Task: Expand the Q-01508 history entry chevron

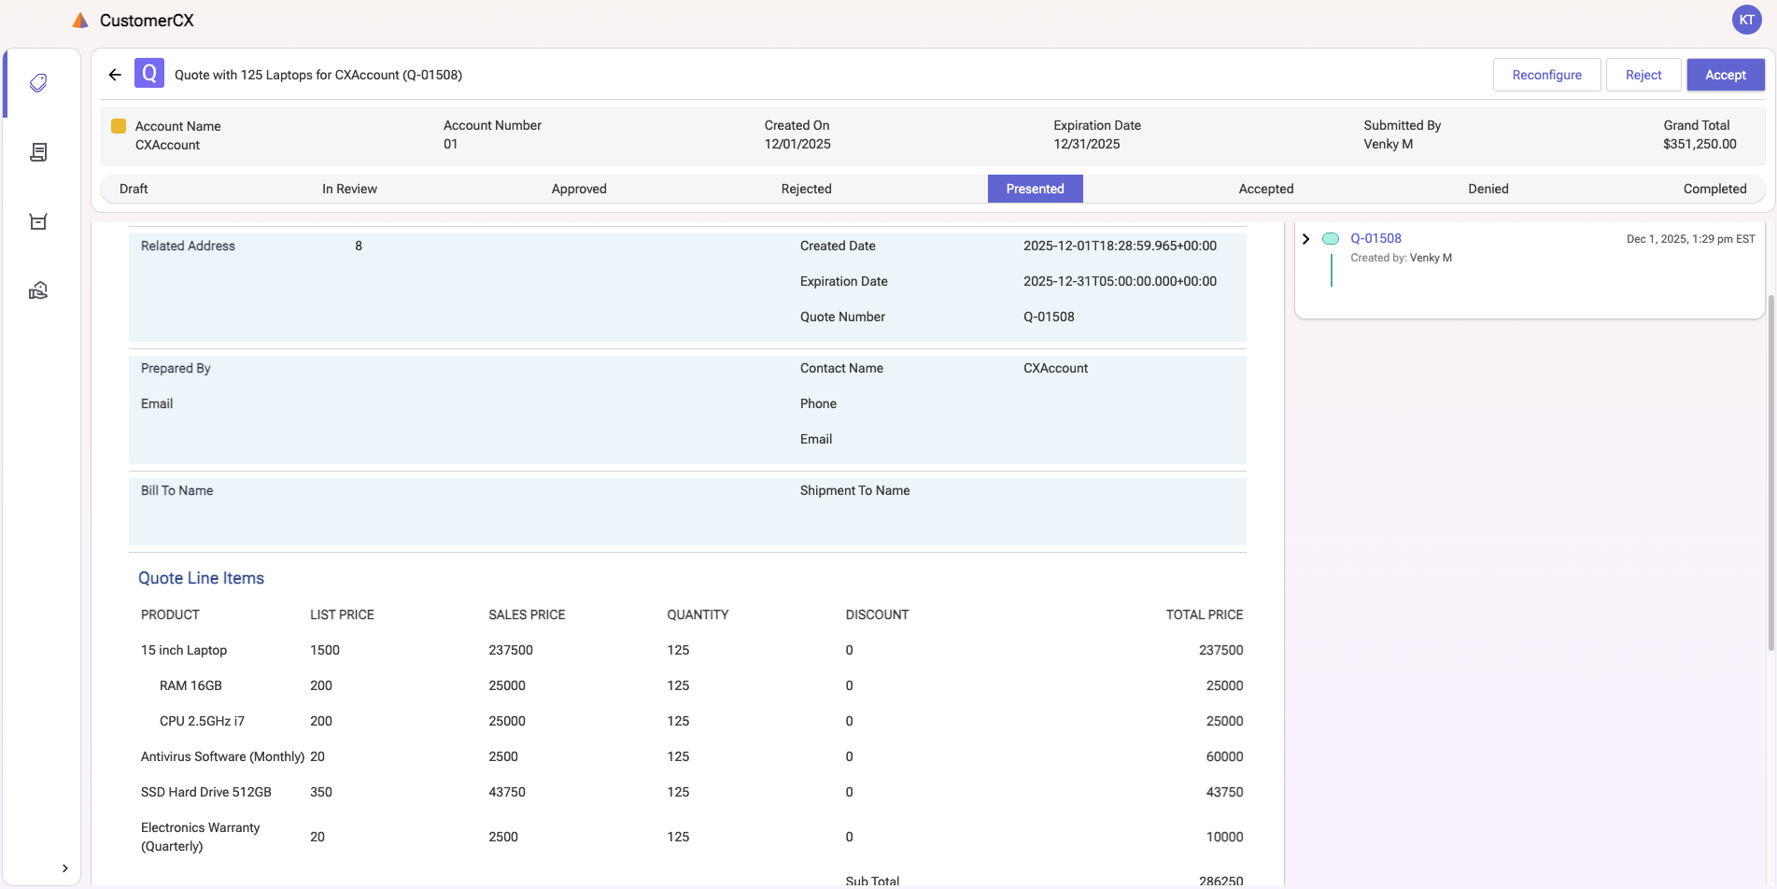Action: tap(1305, 238)
